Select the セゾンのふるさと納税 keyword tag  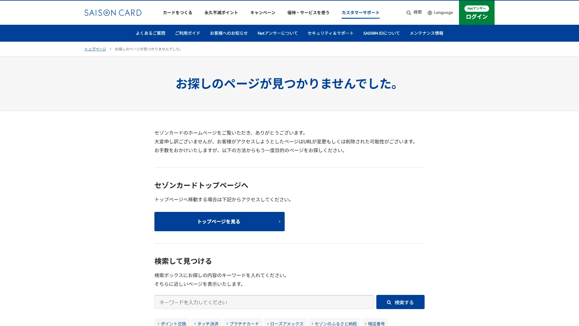(x=334, y=323)
